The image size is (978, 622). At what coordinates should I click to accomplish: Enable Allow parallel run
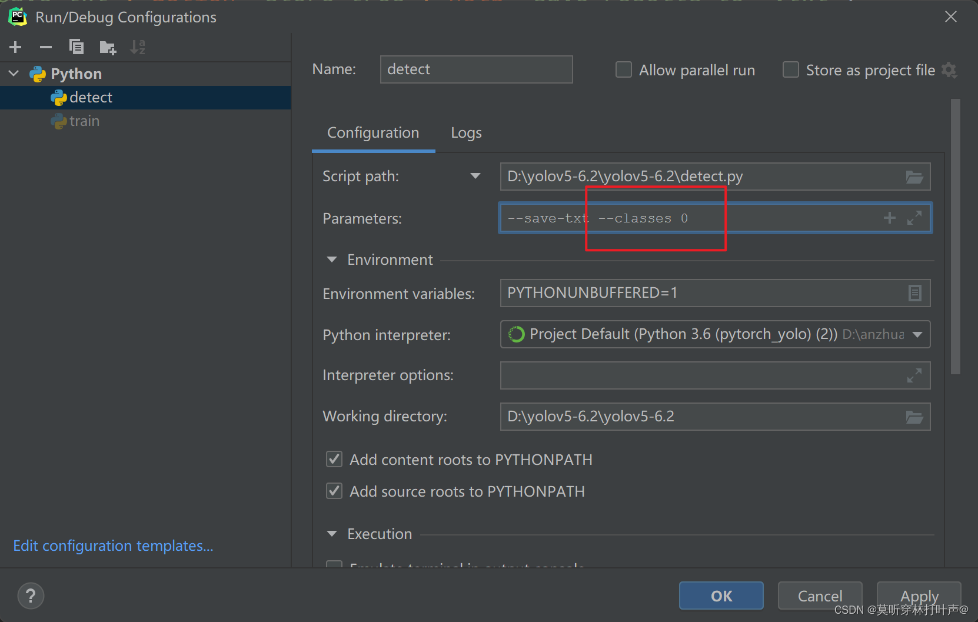coord(624,70)
